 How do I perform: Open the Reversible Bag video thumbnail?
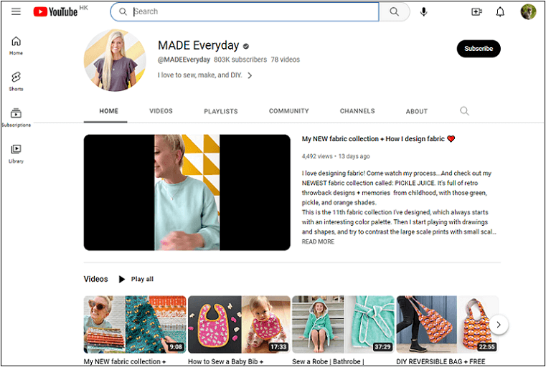pyautogui.click(x=447, y=325)
